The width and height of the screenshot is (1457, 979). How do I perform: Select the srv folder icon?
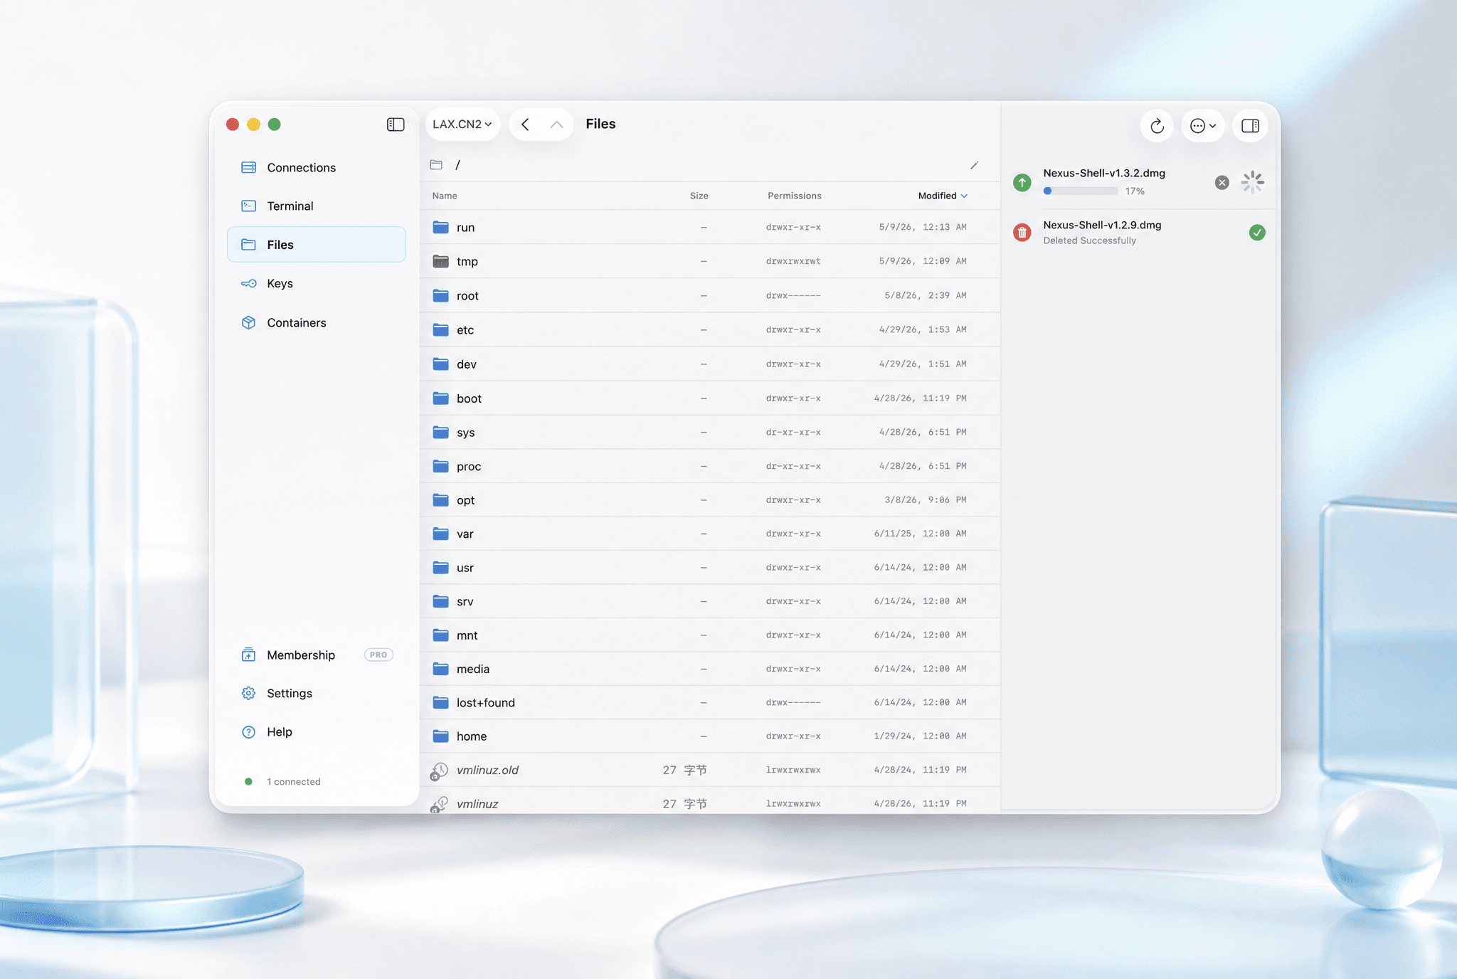pos(441,601)
